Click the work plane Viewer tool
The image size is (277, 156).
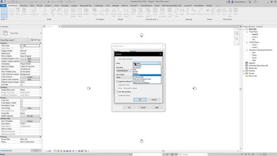235,12
